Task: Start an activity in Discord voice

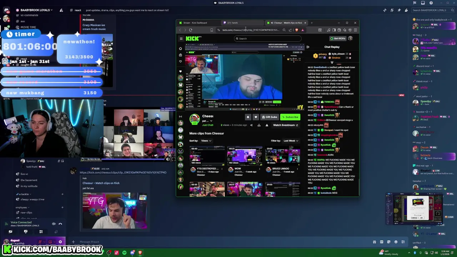Action: click(41, 232)
